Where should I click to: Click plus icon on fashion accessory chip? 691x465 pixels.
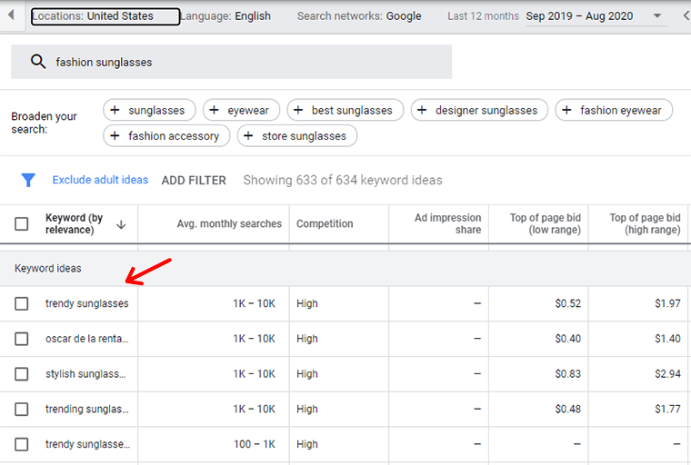pyautogui.click(x=115, y=135)
